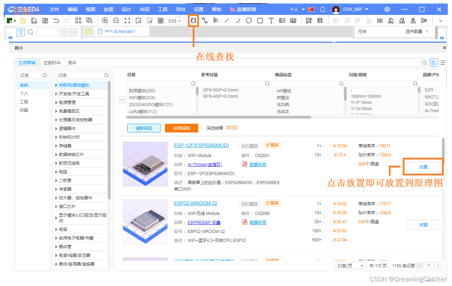The image size is (452, 286).
Task: Select the arc drawing tool
Action: point(238,21)
